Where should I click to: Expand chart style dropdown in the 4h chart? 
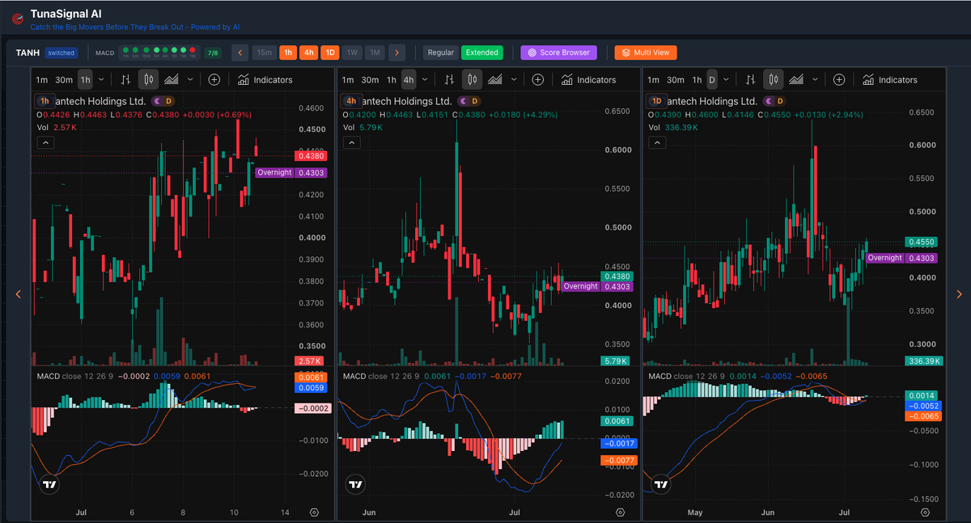514,79
